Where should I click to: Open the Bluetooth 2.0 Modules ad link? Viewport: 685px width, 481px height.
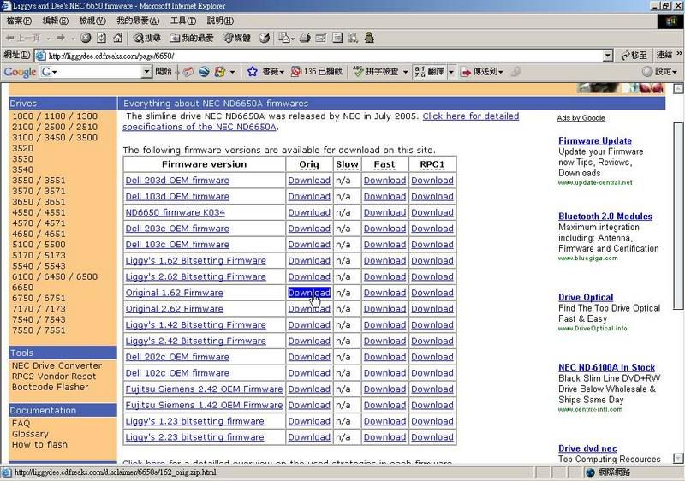pos(605,216)
